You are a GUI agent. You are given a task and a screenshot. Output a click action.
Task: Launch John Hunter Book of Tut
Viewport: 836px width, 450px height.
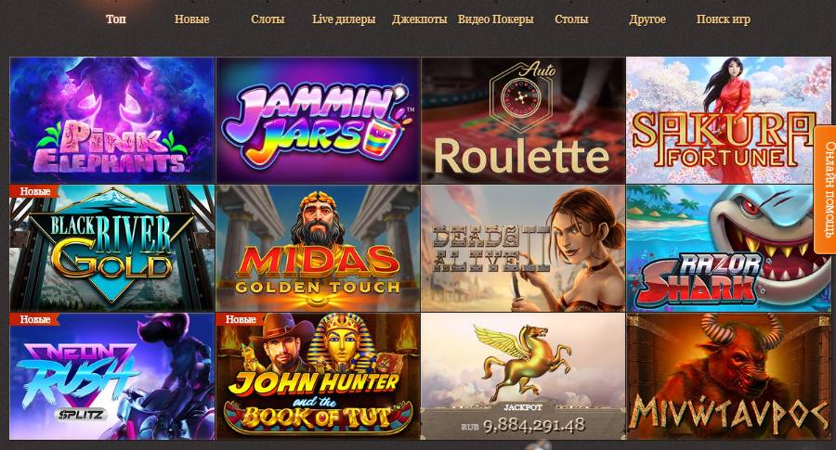[318, 376]
